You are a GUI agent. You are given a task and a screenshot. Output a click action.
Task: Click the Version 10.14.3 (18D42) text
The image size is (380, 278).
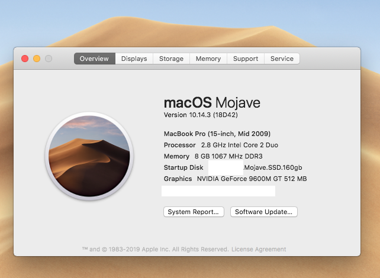coord(201,115)
